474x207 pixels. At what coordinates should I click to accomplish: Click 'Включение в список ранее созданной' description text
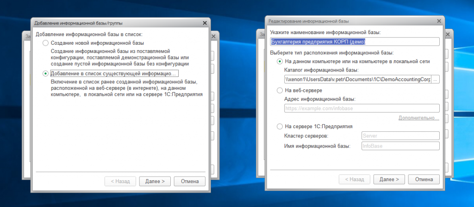[x=126, y=88]
